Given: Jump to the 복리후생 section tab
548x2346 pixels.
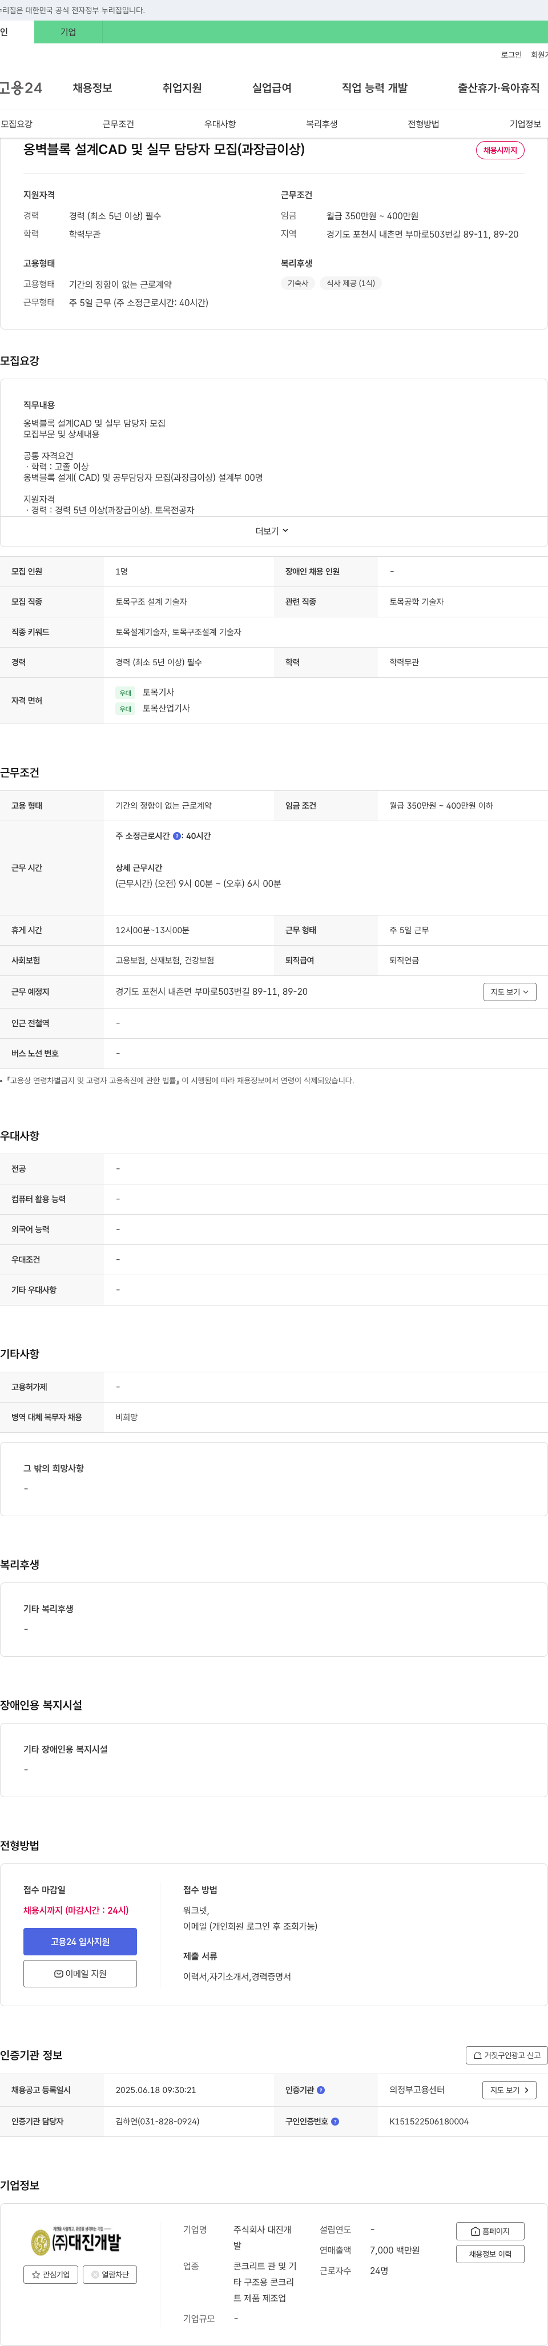Looking at the screenshot, I should [x=323, y=124].
